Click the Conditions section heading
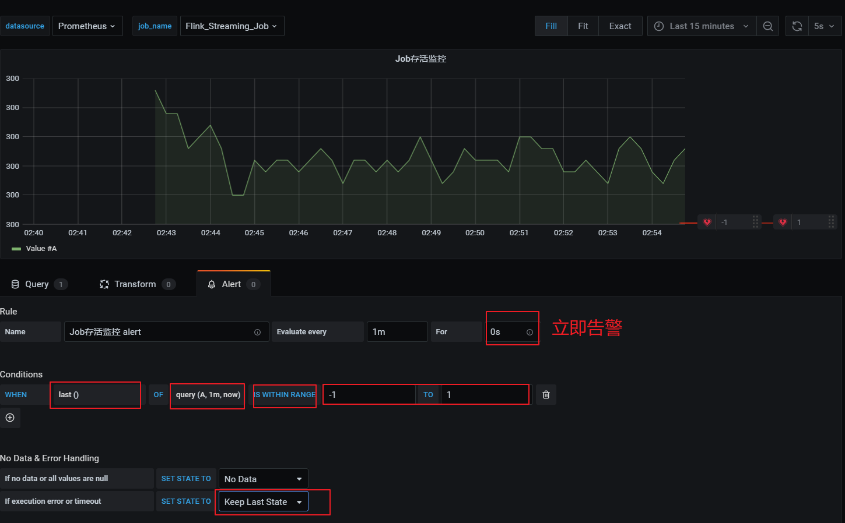 tap(22, 374)
